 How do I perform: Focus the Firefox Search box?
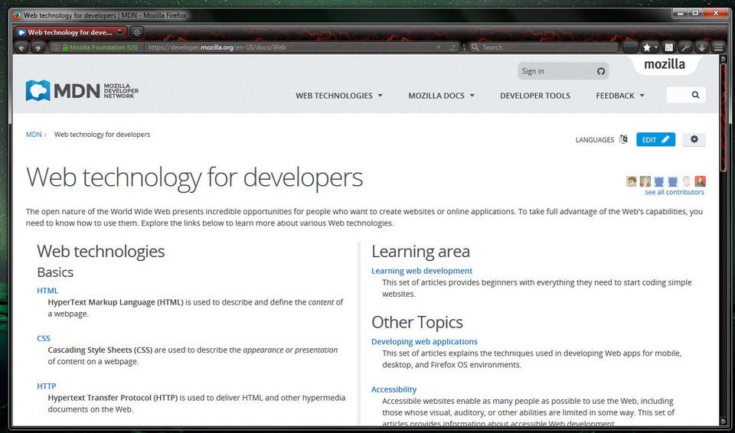(544, 47)
